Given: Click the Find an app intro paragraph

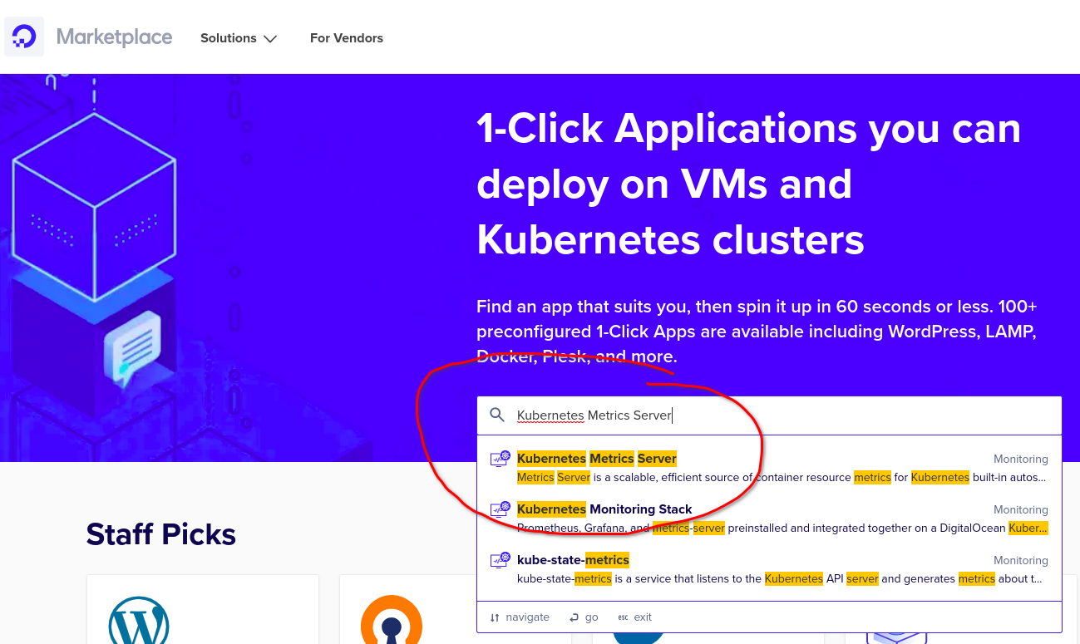Looking at the screenshot, I should click(x=757, y=332).
